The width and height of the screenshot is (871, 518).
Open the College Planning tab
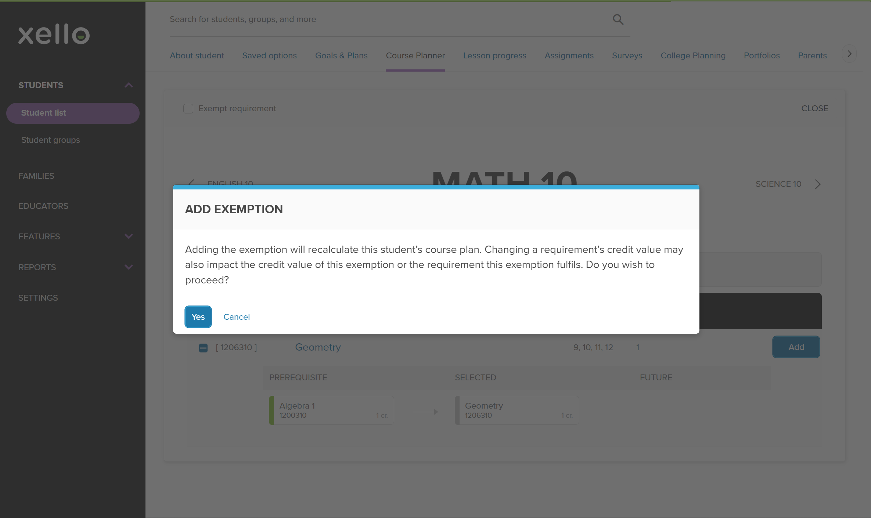[693, 55]
